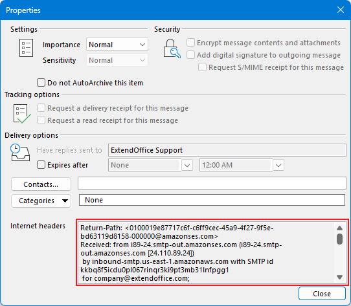The width and height of the screenshot is (351, 306).
Task: Open the Importance dropdown
Action: tap(117, 45)
